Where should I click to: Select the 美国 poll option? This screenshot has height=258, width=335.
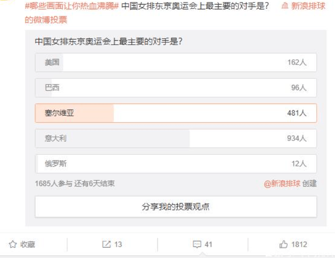pyautogui.click(x=176, y=62)
